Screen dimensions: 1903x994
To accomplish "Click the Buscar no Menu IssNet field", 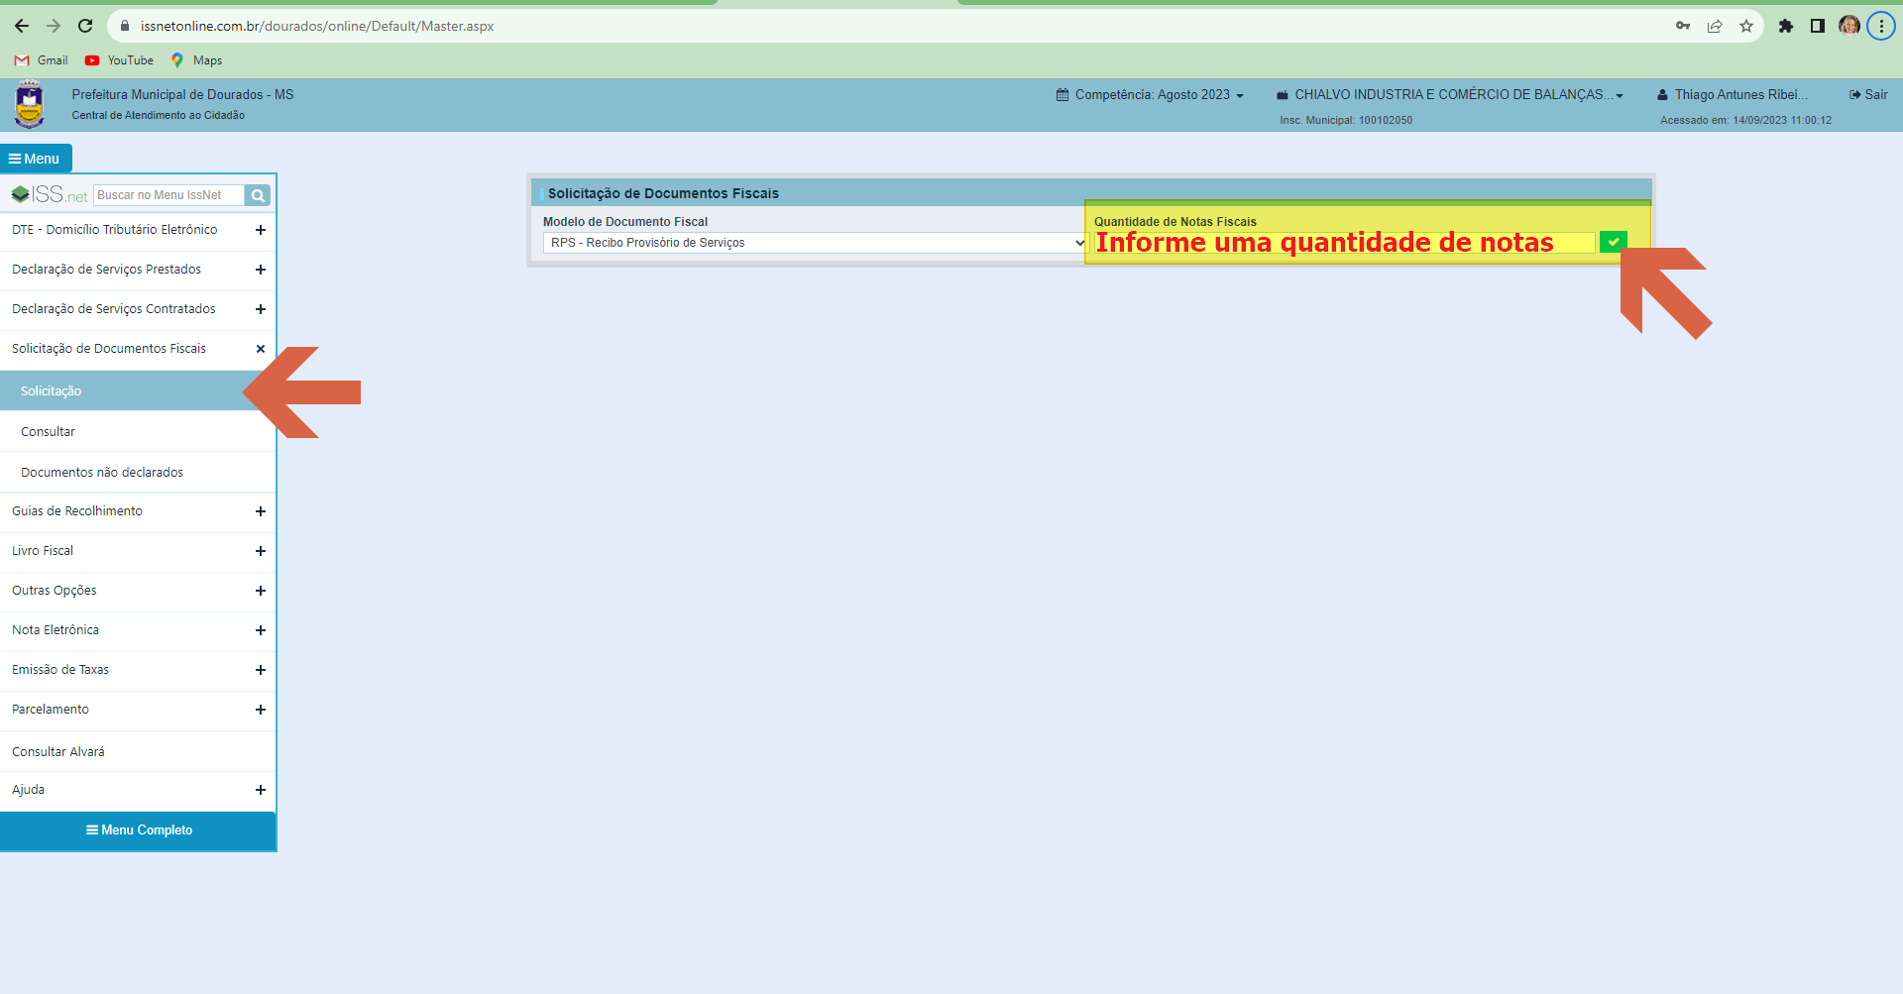I will (168, 195).
